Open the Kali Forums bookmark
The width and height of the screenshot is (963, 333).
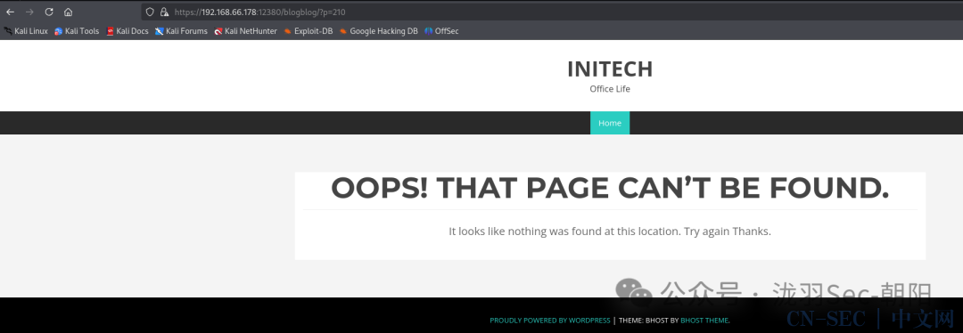coord(181,30)
